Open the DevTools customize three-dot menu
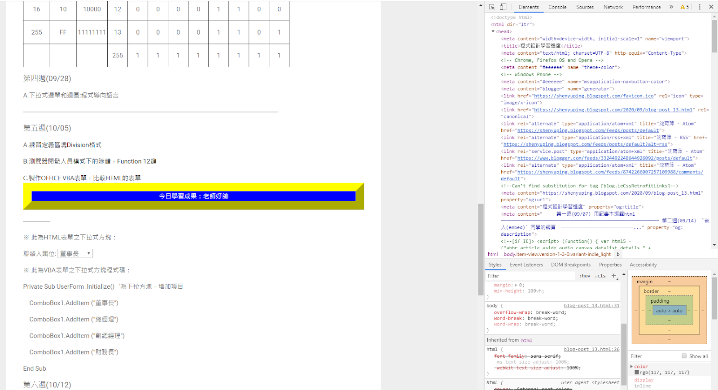 coord(700,7)
